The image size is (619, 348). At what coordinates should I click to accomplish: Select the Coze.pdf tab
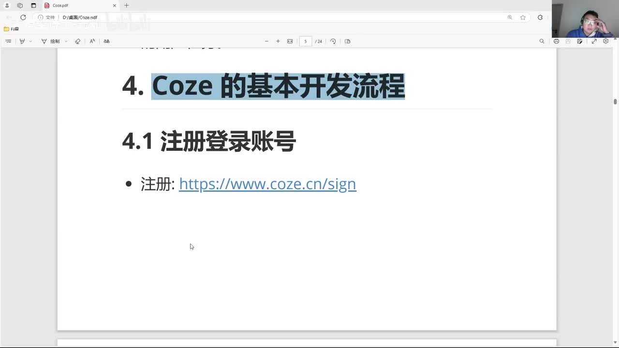point(80,5)
